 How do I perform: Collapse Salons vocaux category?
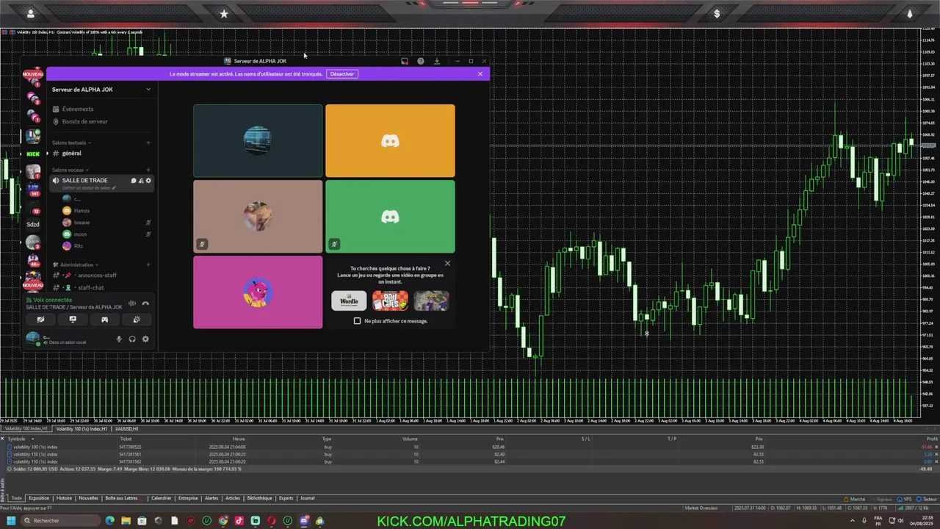pyautogui.click(x=70, y=170)
